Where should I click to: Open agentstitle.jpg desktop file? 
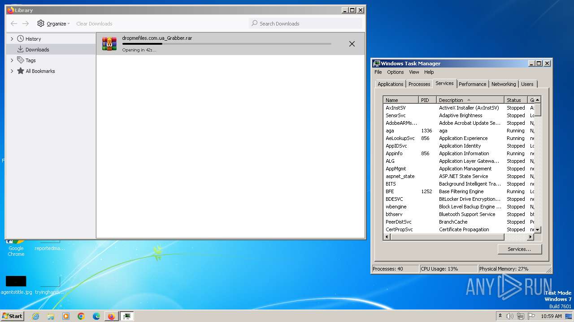(16, 284)
